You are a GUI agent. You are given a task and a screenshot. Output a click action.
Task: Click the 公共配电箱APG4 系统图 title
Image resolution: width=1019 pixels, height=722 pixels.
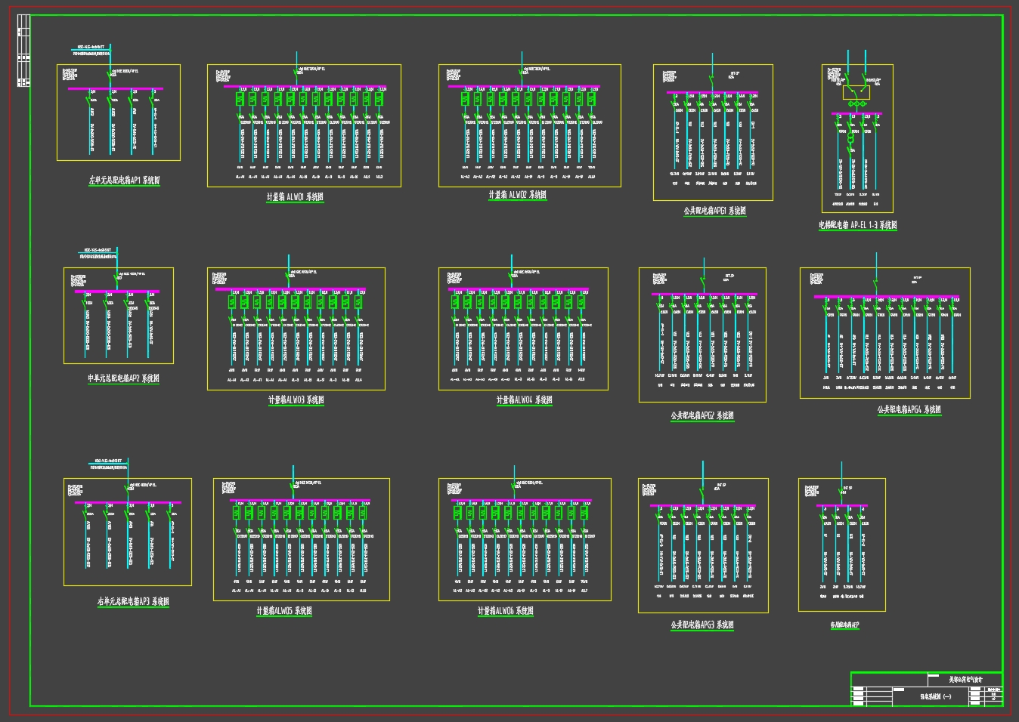tap(909, 409)
